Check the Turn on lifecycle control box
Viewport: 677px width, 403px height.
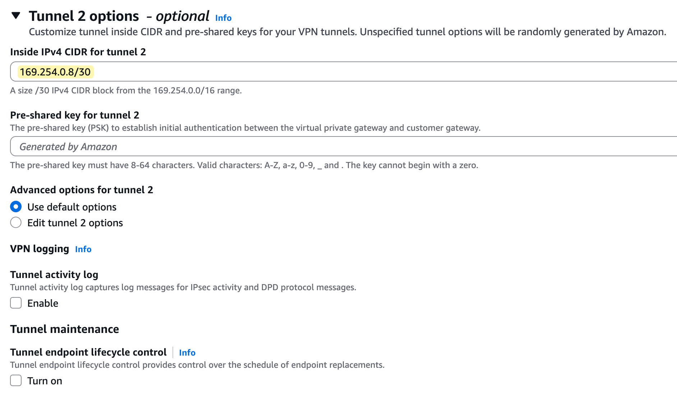click(x=16, y=381)
